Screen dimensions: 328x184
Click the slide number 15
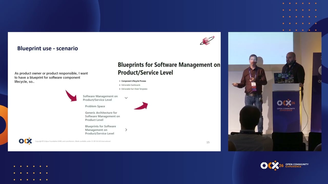click(x=208, y=142)
